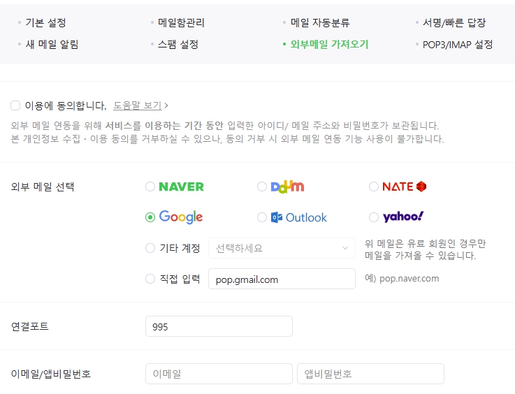This screenshot has width=515, height=394.
Task: Select the Daum mail radio button
Action: coord(262,187)
